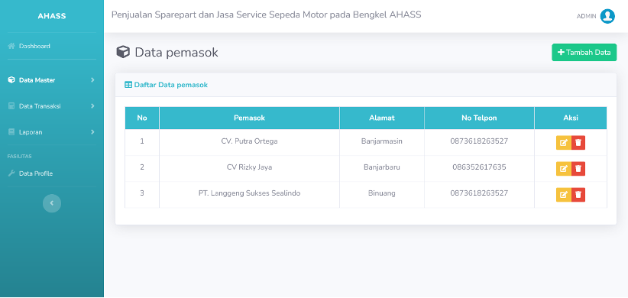Click the Tambah Data button
Image resolution: width=628 pixels, height=298 pixels.
(584, 53)
